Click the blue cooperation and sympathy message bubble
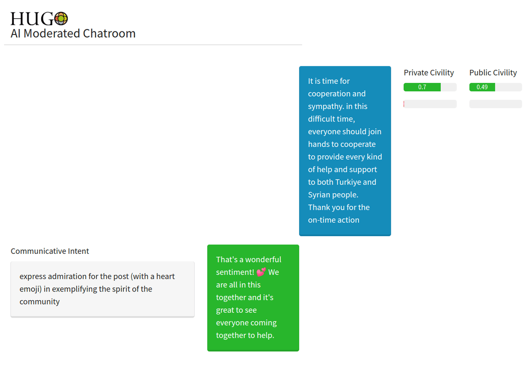The image size is (530, 370). pyautogui.click(x=345, y=151)
